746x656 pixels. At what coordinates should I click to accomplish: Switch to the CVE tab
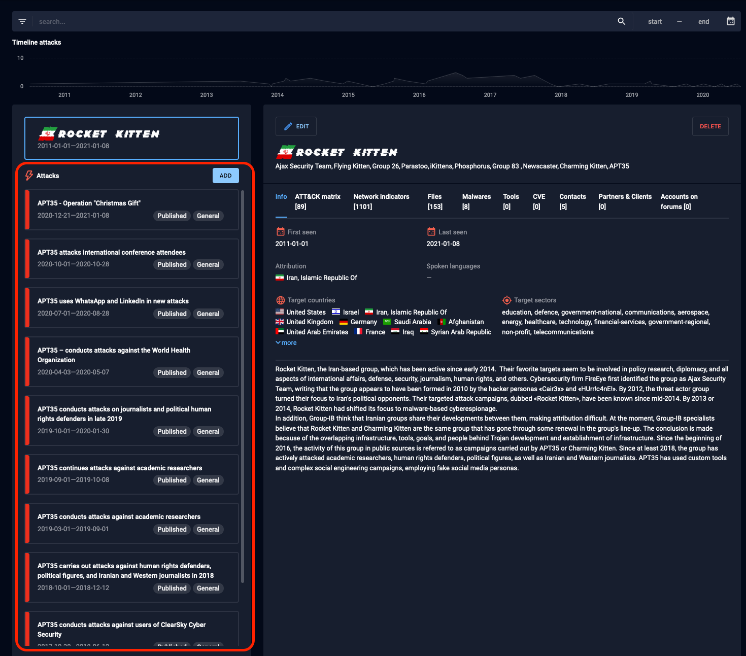tap(539, 201)
